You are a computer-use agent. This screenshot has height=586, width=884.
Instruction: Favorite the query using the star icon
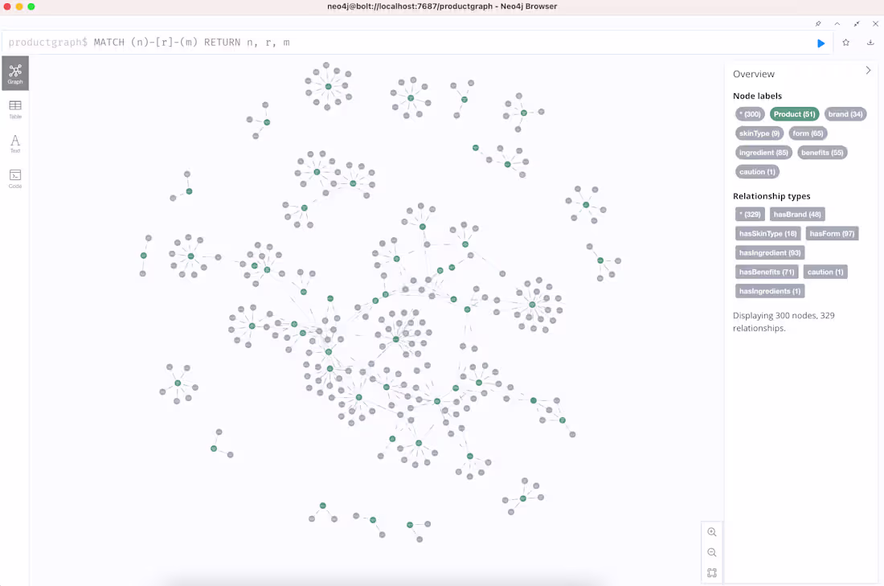(845, 43)
